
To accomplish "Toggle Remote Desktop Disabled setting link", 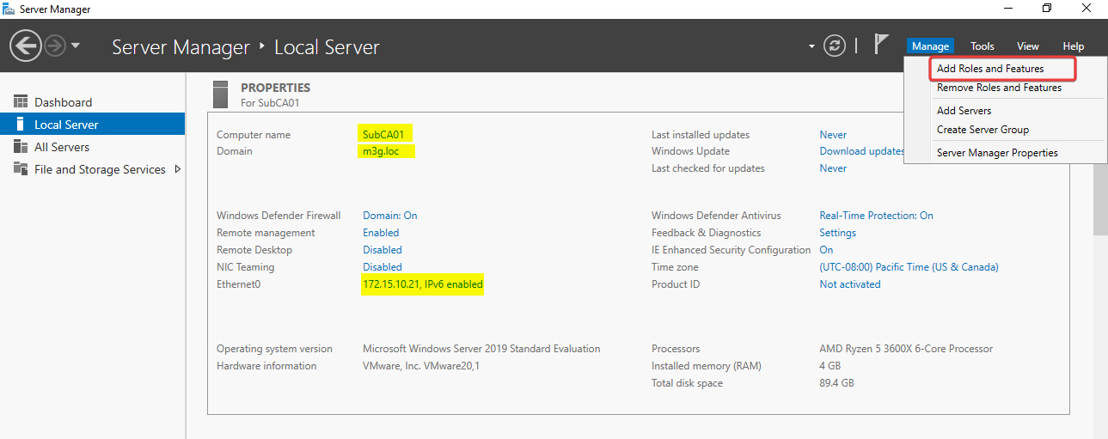I will point(382,250).
